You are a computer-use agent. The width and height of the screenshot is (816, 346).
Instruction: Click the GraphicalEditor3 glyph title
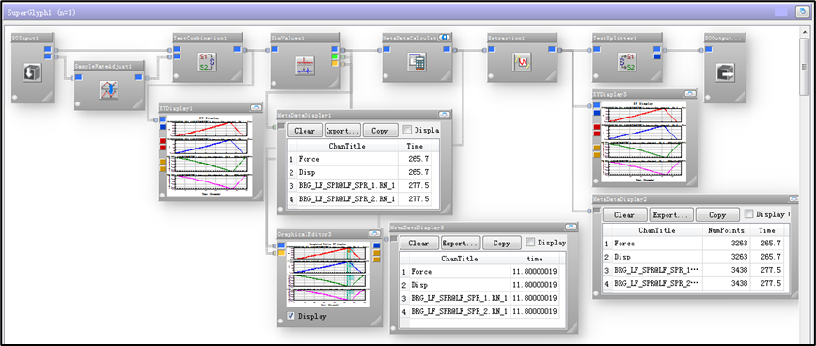(x=305, y=234)
